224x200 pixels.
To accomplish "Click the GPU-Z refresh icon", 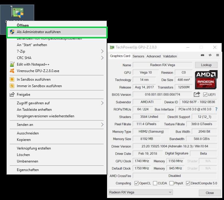I will click(210, 55).
